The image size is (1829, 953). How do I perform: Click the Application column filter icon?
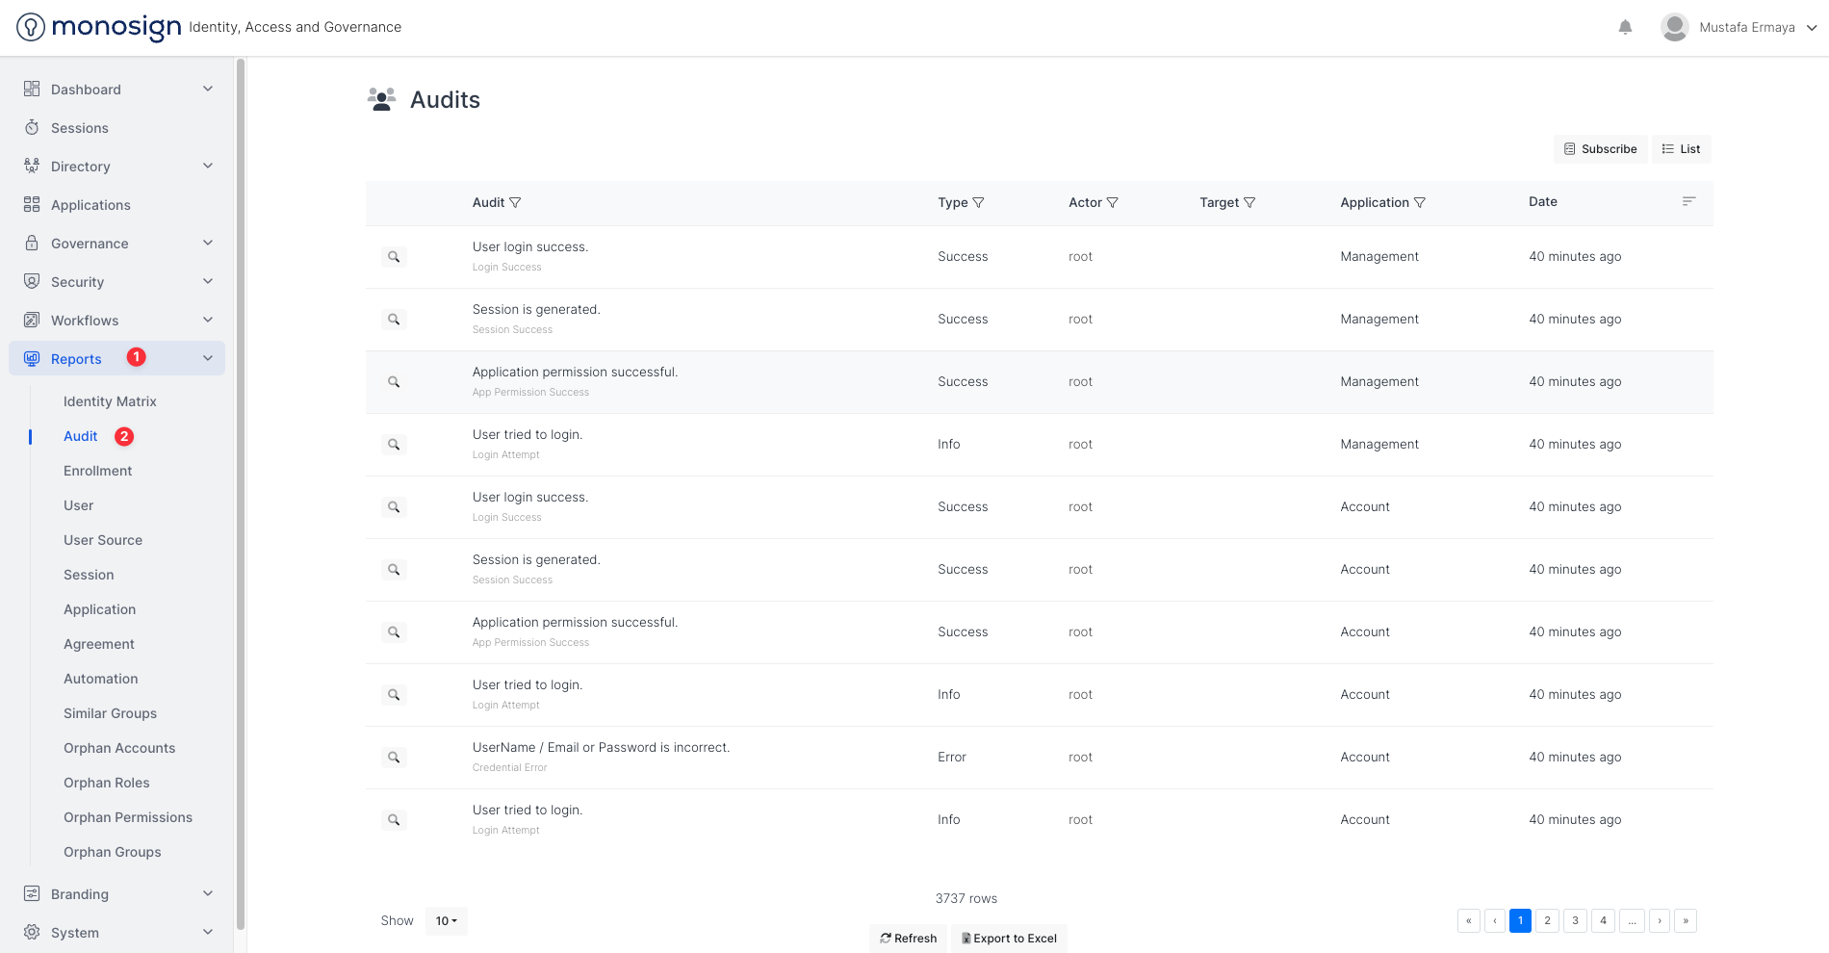click(1420, 203)
